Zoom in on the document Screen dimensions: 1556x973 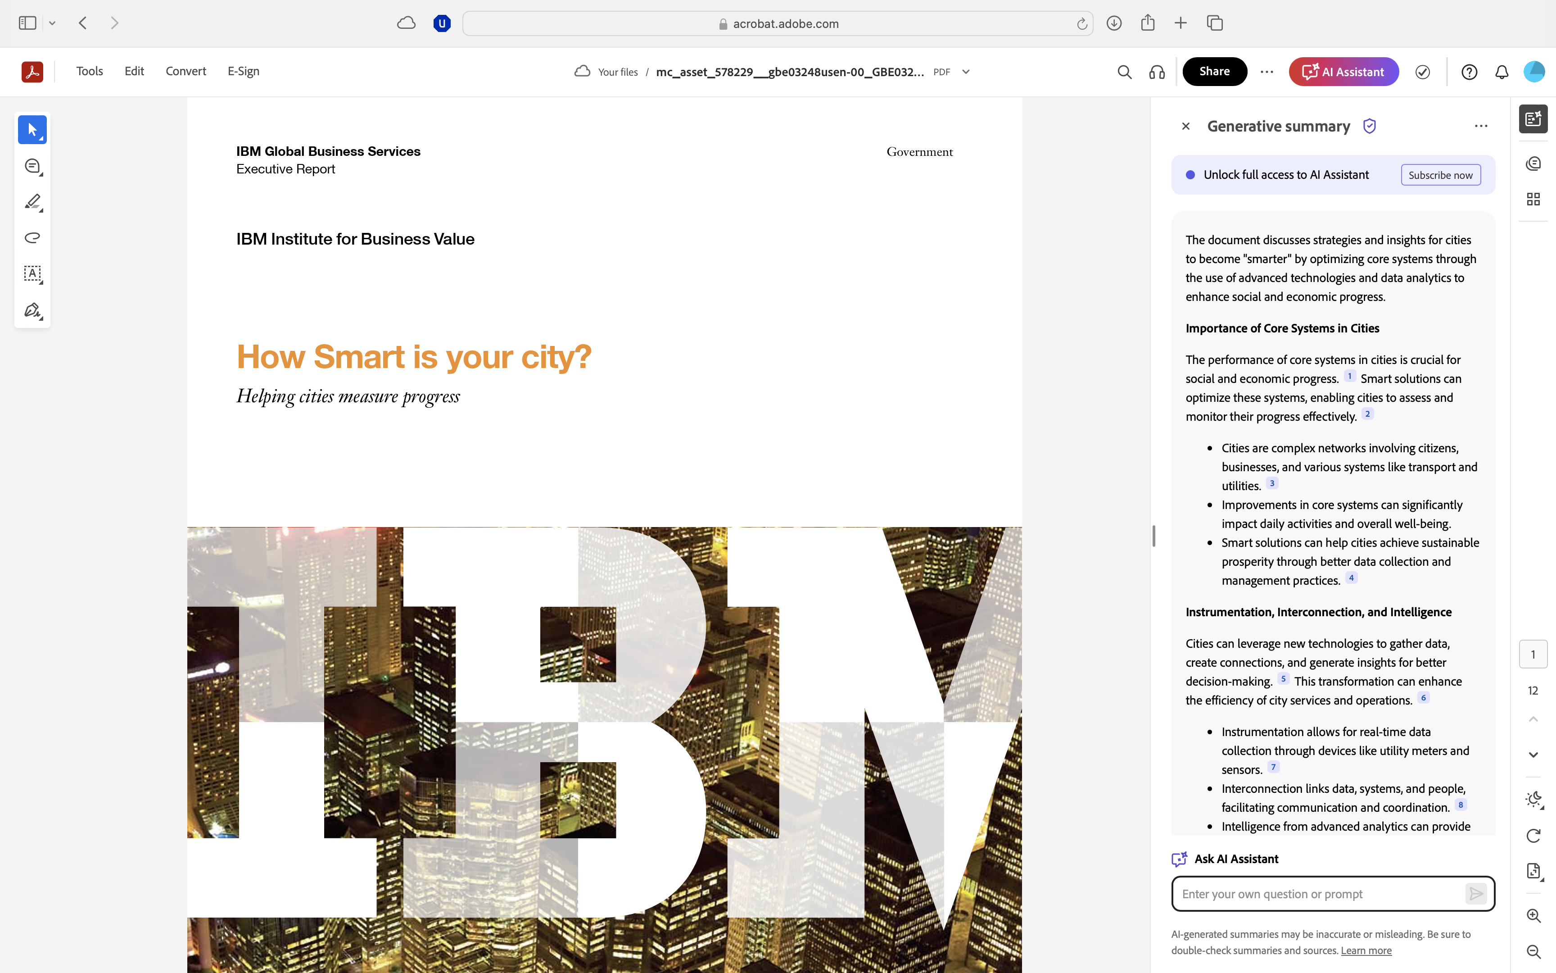tap(1533, 916)
